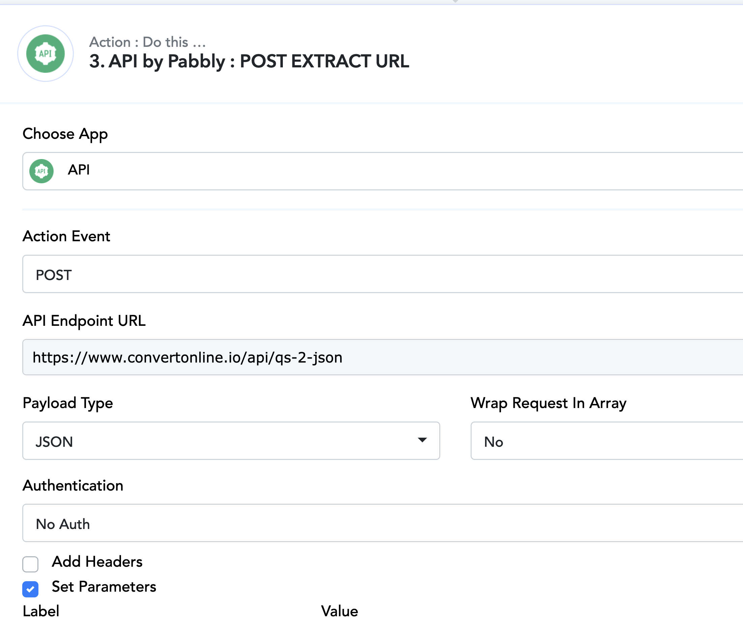Click the small API icon in Choose App

41,171
